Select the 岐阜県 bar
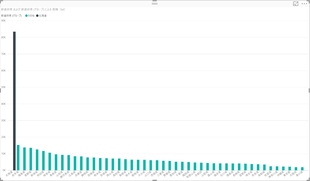The height and width of the screenshot is (181, 310). [x=50, y=161]
